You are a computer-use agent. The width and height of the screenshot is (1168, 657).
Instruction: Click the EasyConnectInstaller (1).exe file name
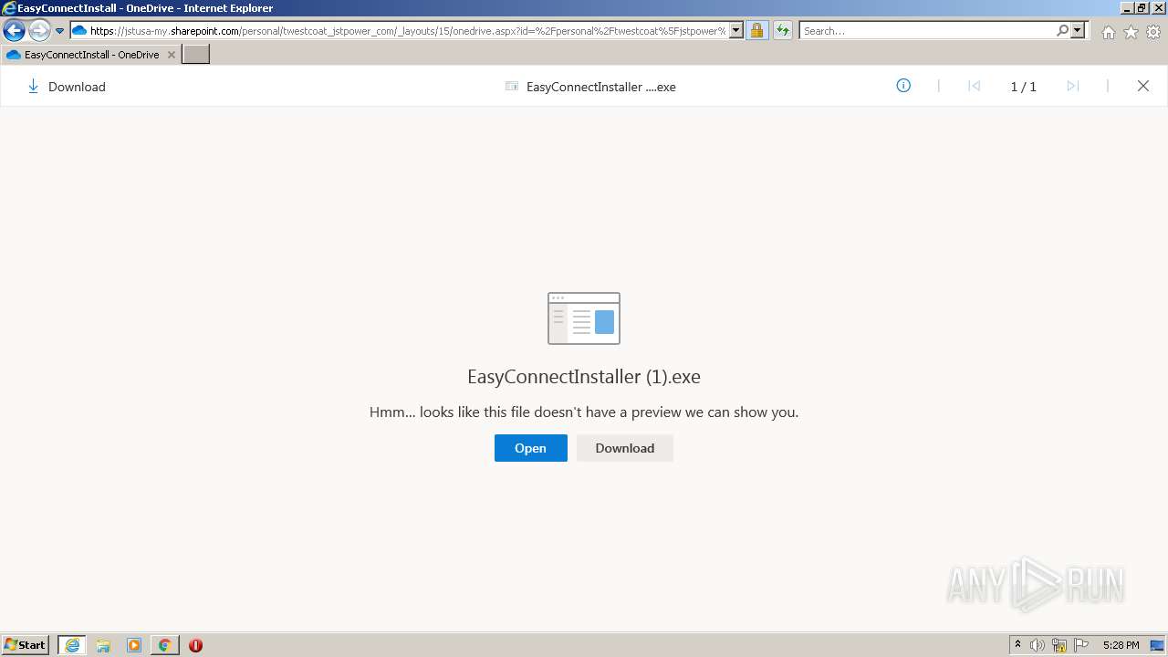584,377
